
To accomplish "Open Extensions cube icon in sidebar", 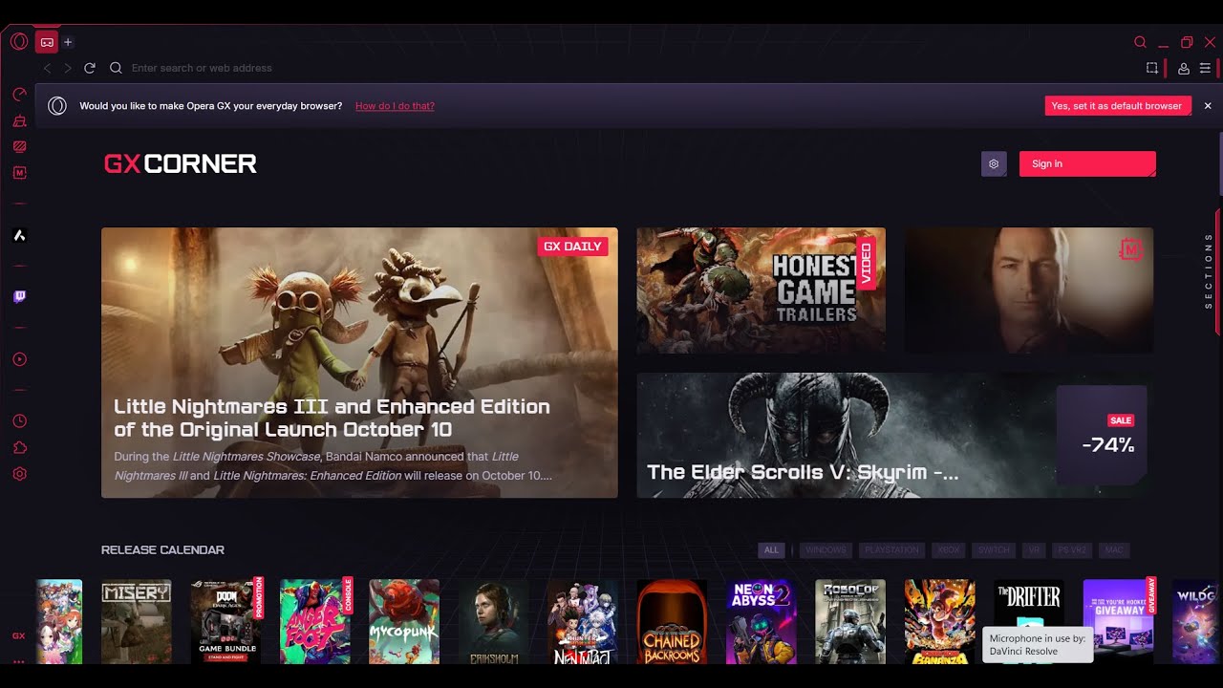I will (x=19, y=447).
